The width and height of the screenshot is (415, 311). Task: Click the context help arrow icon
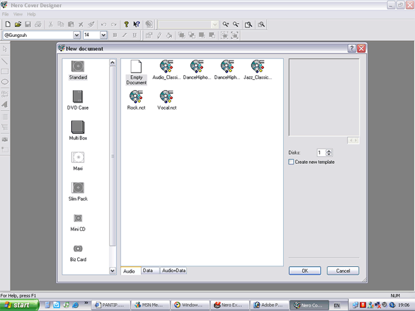point(136,25)
